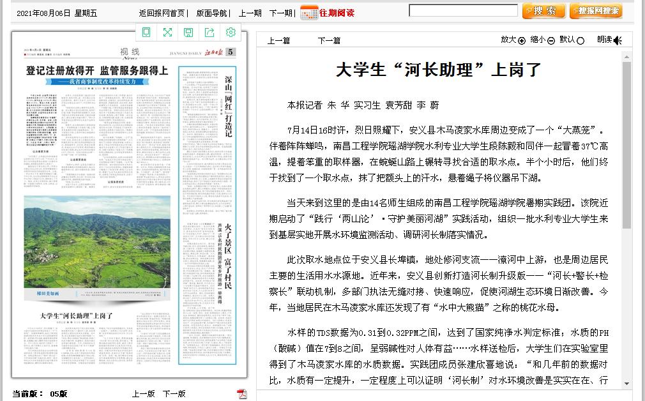The height and width of the screenshot is (401, 645).
Task: Select the 默认 default size radio button
Action: point(580,41)
